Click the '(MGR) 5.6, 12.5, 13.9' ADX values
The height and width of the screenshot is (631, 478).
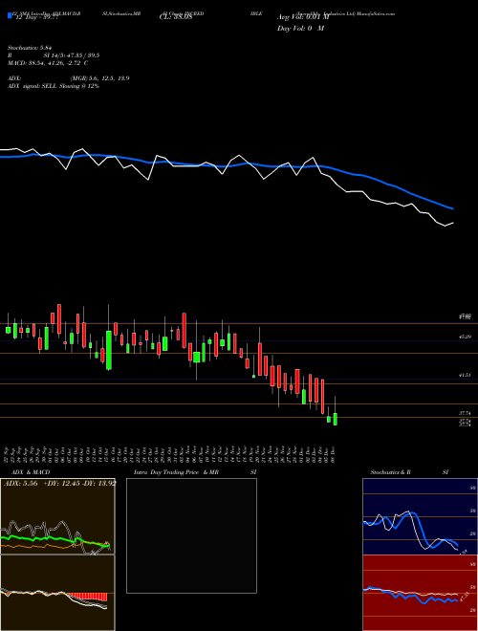pos(99,78)
